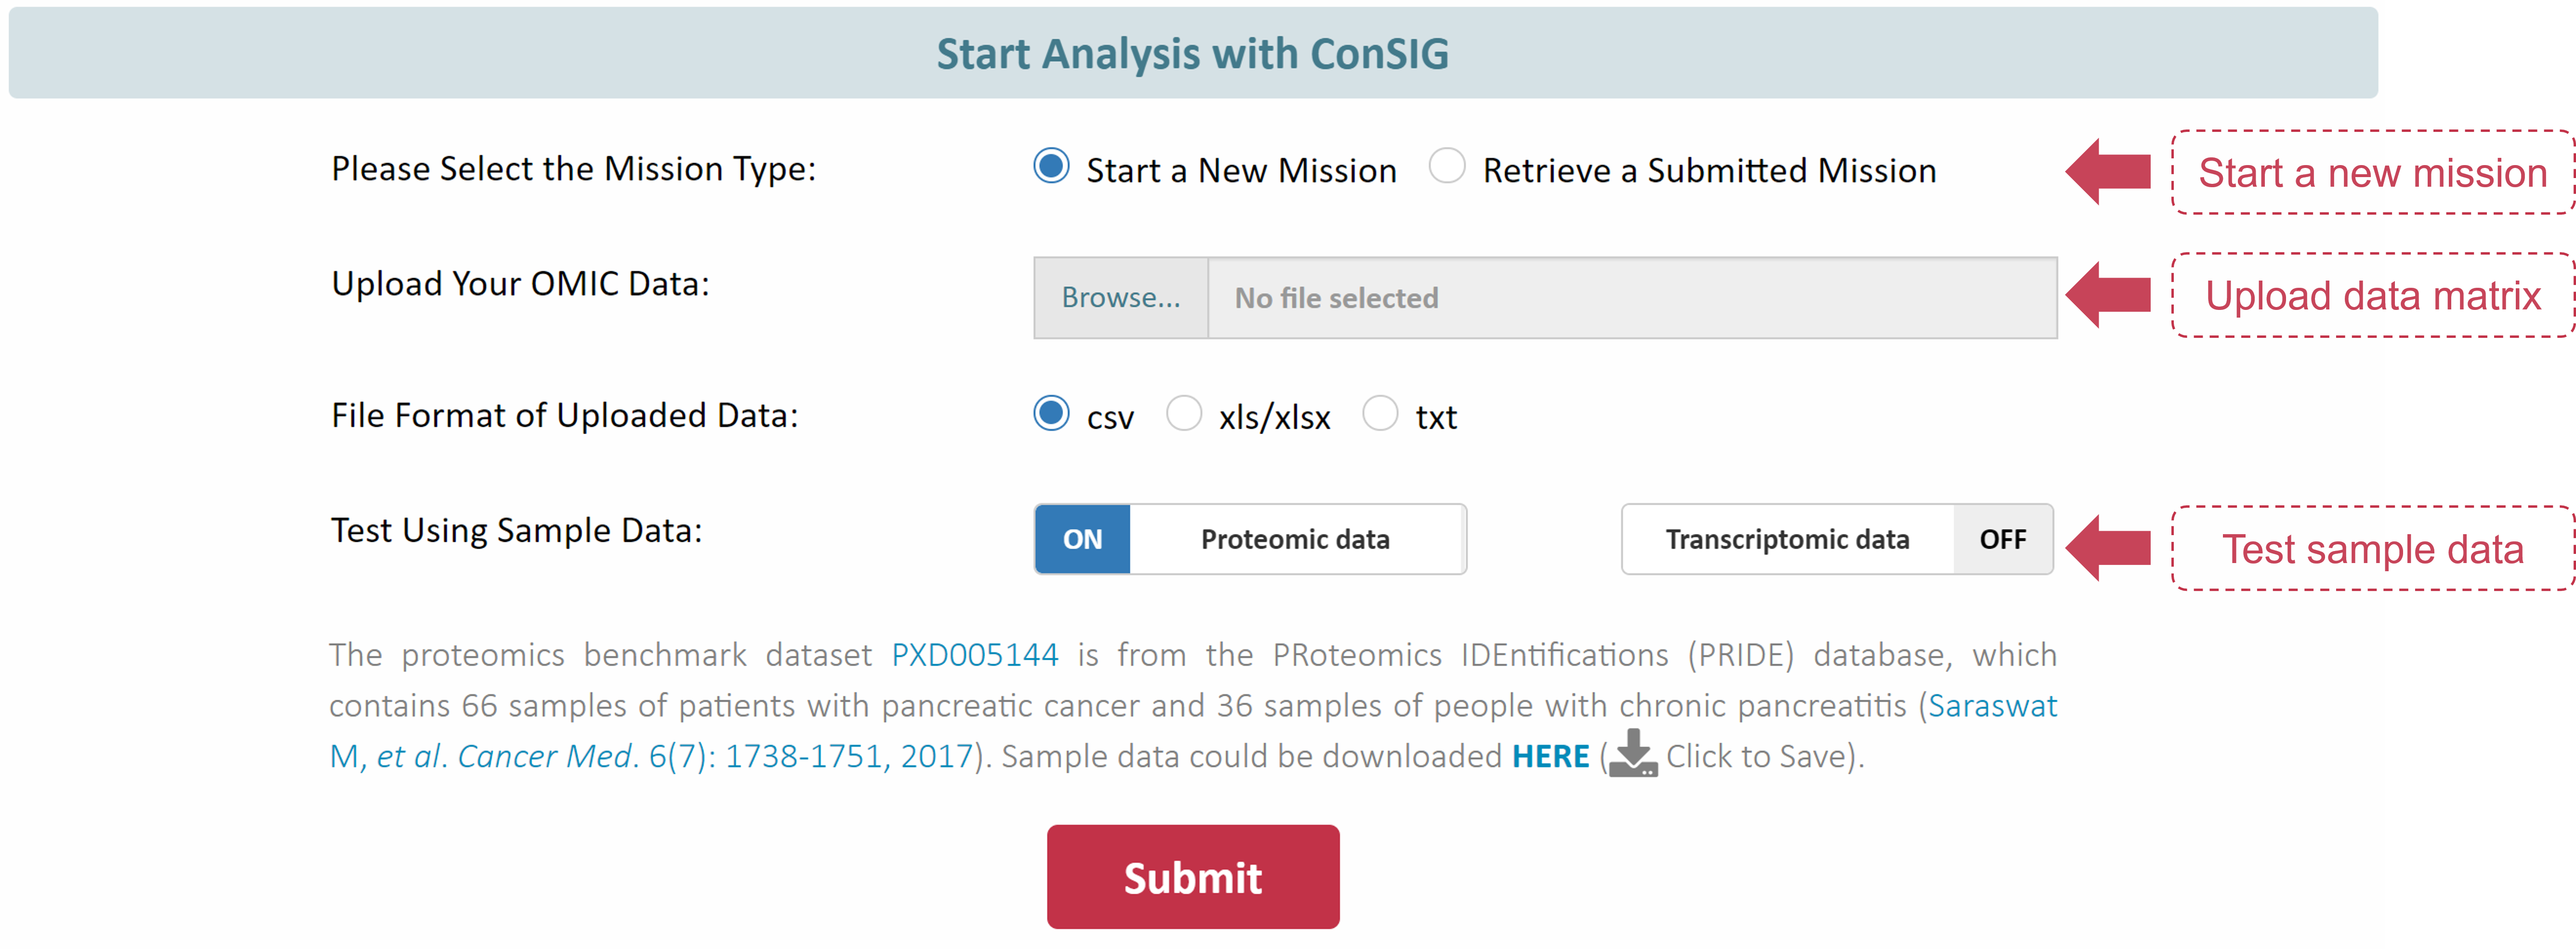Toggle the Proteomic data ON switch

(x=1250, y=539)
